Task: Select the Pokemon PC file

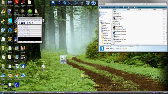Action: pos(118,20)
